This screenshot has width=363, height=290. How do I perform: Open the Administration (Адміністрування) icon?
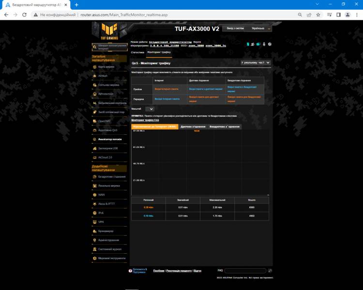94,240
